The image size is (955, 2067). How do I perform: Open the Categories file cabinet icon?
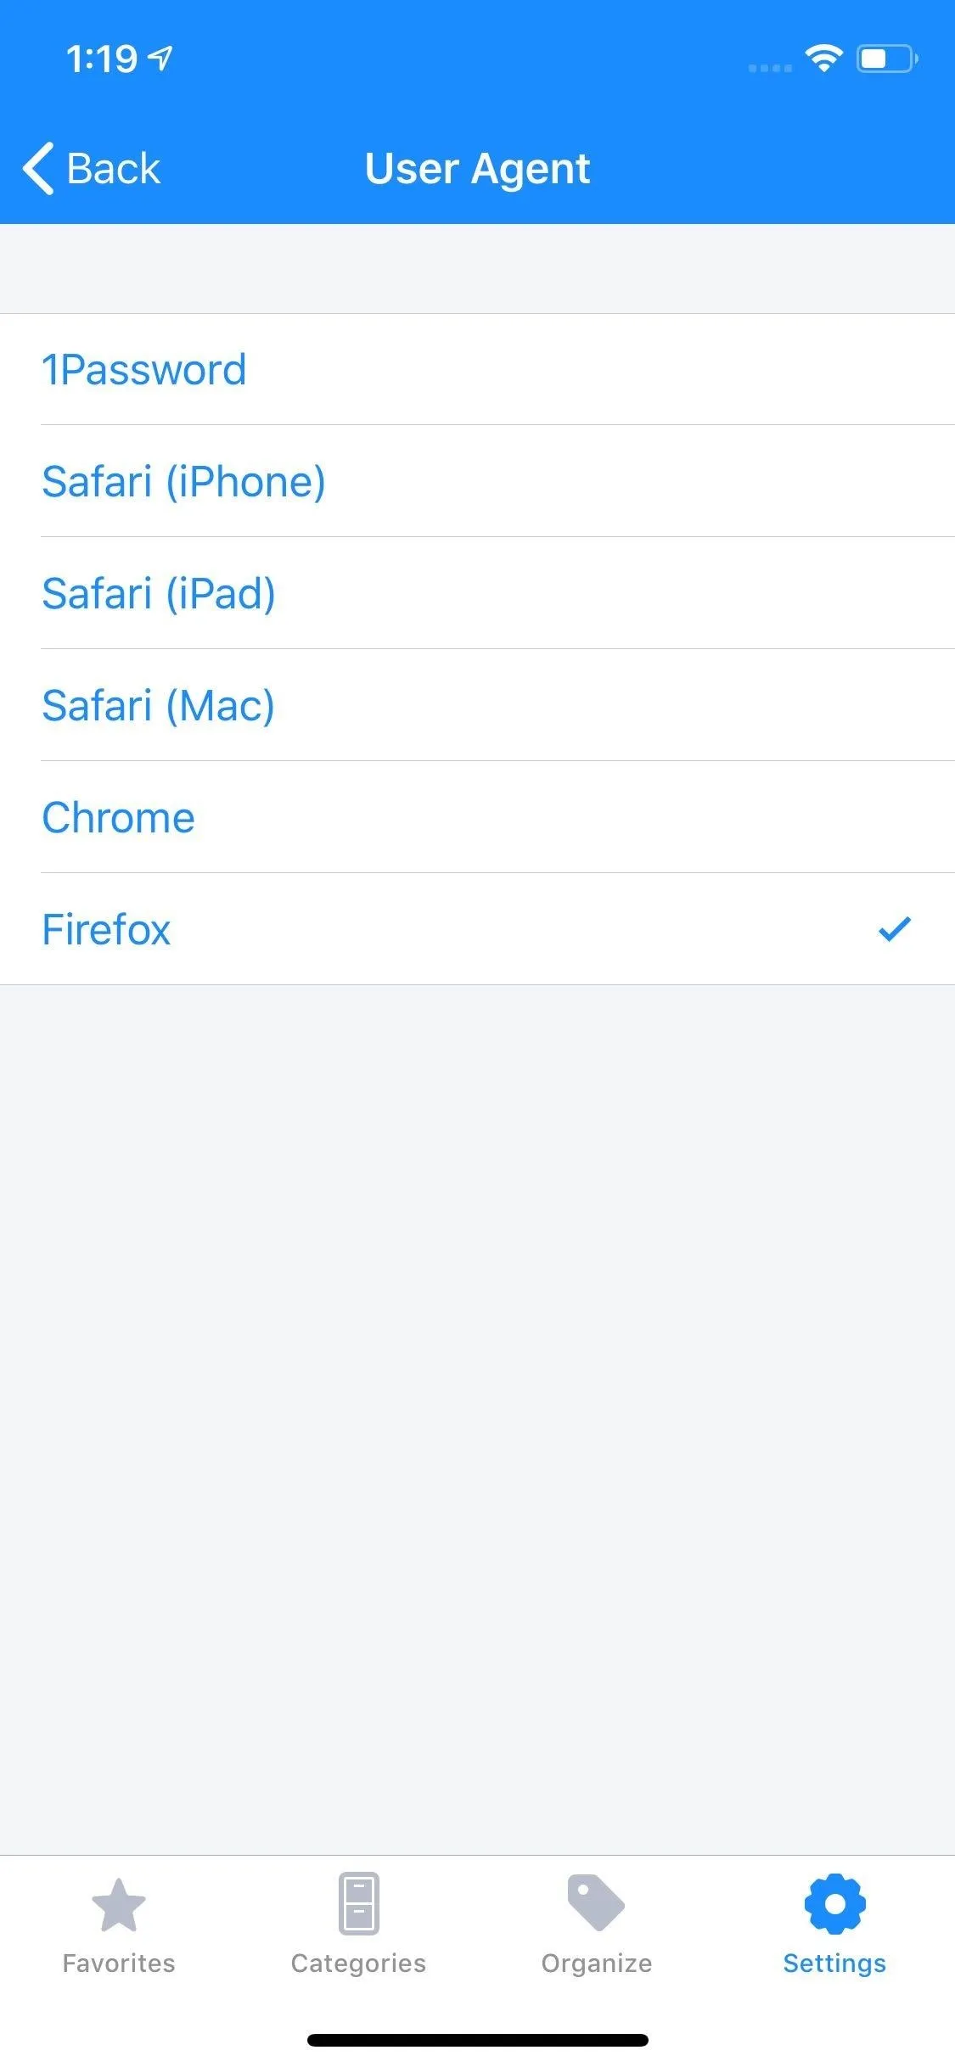click(358, 1903)
